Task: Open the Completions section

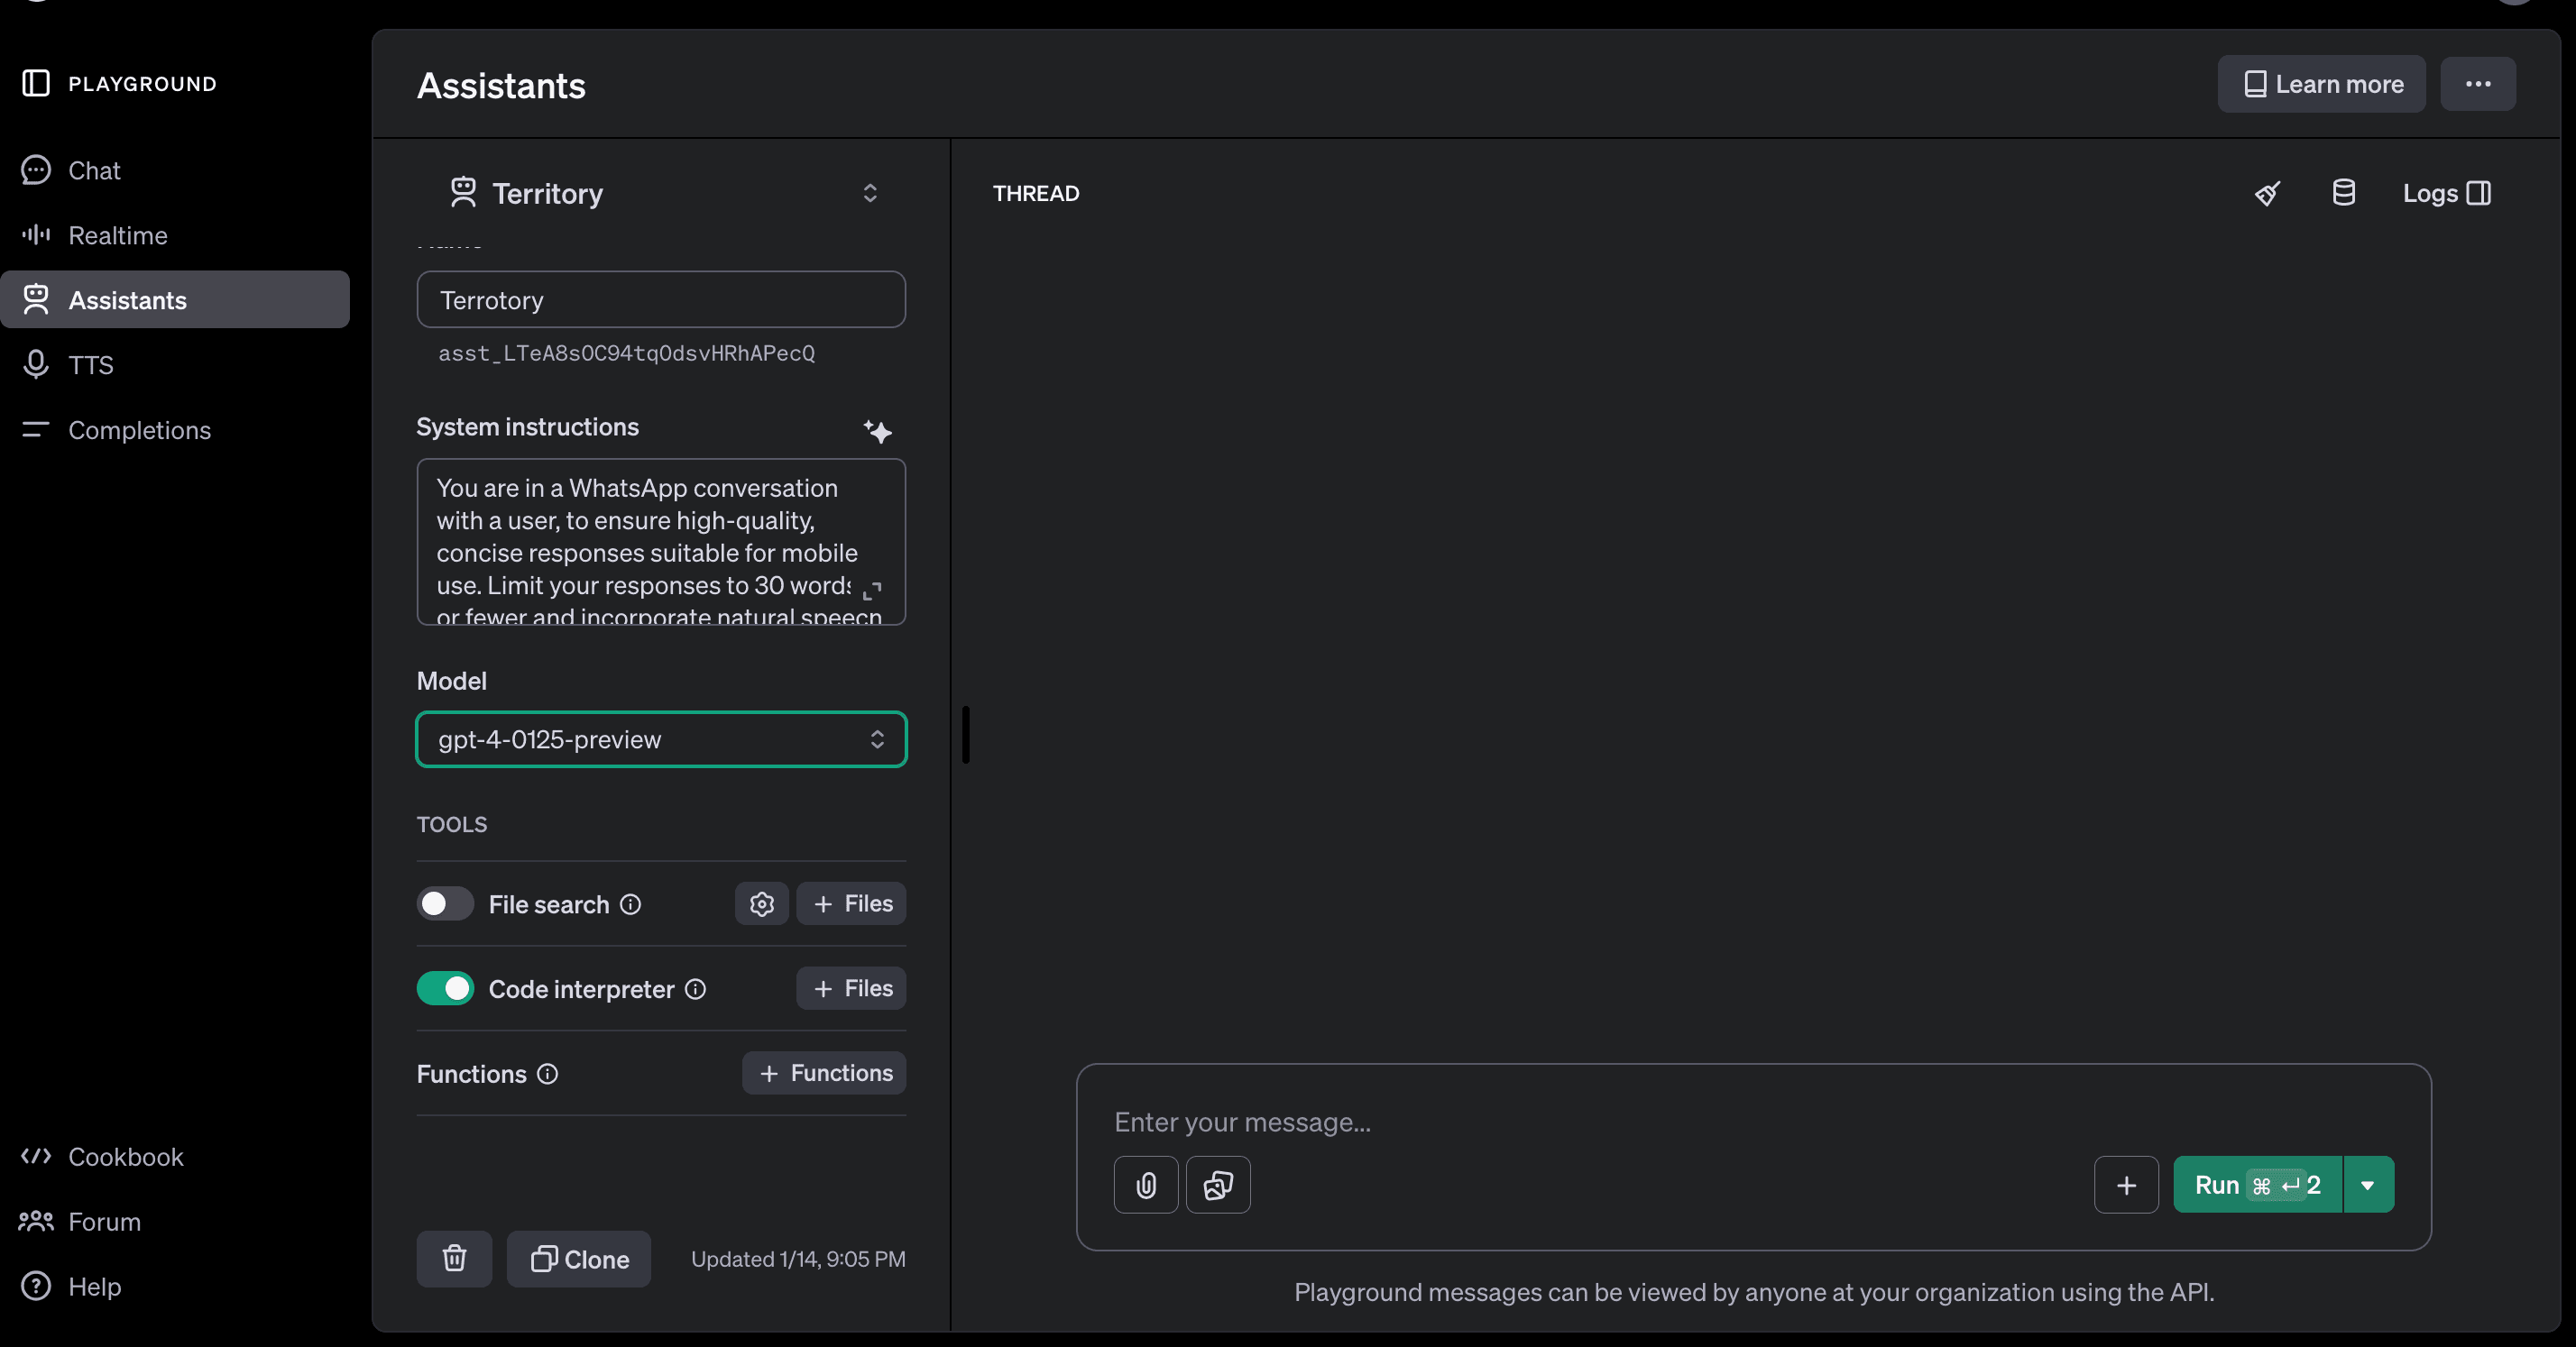Action: tap(139, 431)
